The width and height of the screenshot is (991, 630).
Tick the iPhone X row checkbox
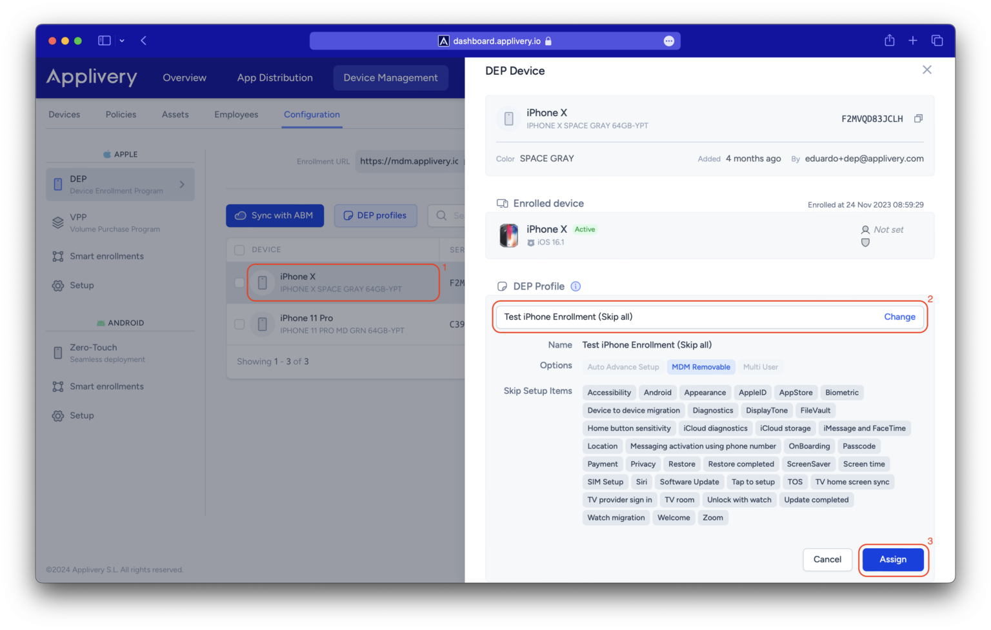239,282
